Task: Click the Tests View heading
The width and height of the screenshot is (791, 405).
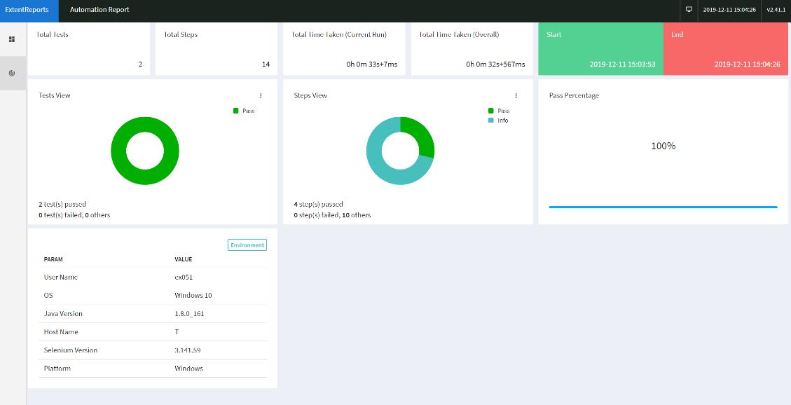Action: 55,95
